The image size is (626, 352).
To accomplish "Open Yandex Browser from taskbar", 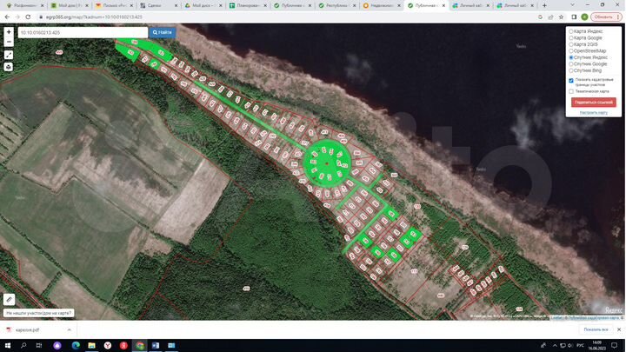I will pos(108,345).
